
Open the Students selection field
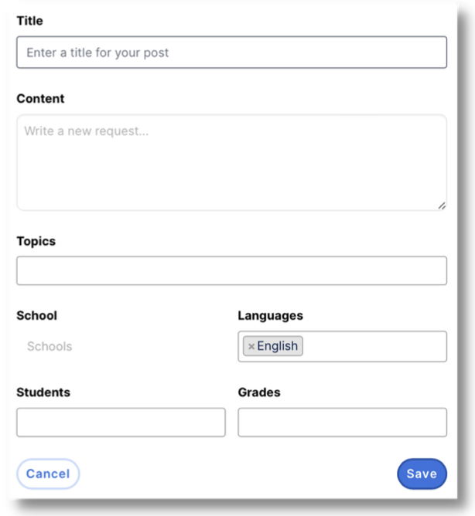tap(121, 423)
